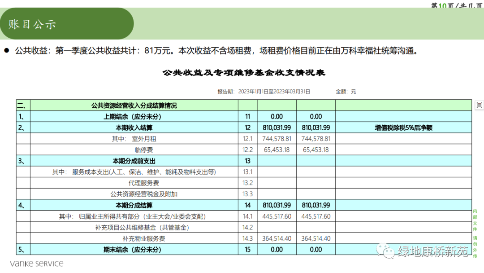This screenshot has height=273, width=484.
Task: Click the row index 2、 cell
Action: (x=23, y=128)
